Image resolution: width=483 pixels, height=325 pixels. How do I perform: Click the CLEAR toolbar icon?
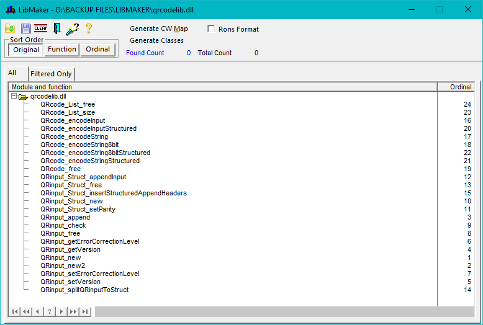tap(41, 29)
